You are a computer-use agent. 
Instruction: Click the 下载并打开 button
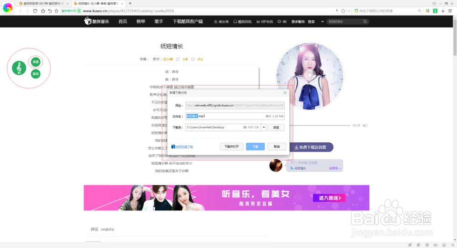coord(231,146)
